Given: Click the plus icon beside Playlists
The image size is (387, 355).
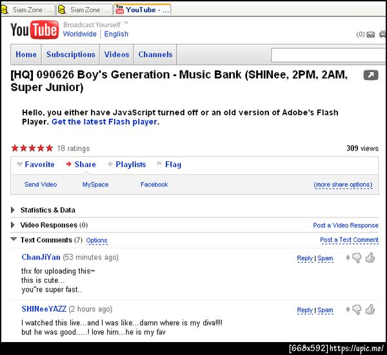Looking at the screenshot, I should pos(110,164).
